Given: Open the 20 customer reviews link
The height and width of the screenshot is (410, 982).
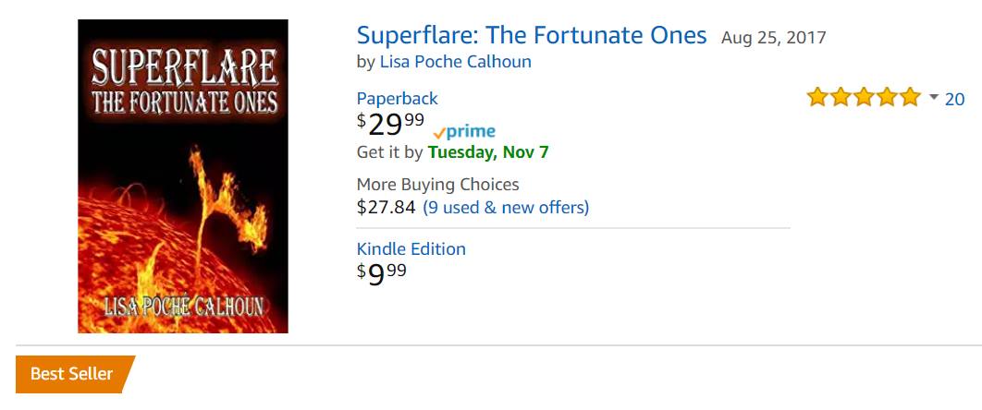Looking at the screenshot, I should click(954, 99).
